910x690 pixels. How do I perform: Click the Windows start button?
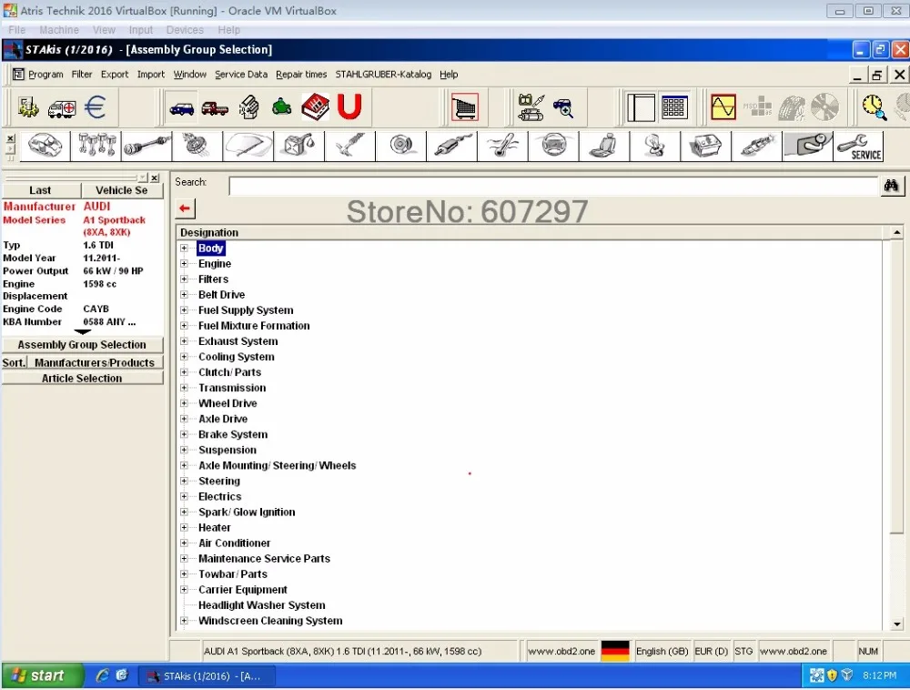click(x=41, y=675)
